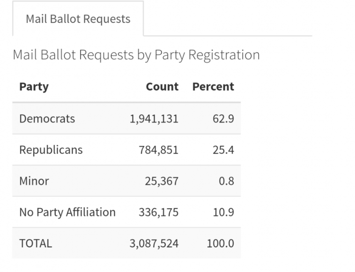Image resolution: width=355 pixels, height=272 pixels.
Task: Click the Republicans row label
Action: [x=51, y=150]
